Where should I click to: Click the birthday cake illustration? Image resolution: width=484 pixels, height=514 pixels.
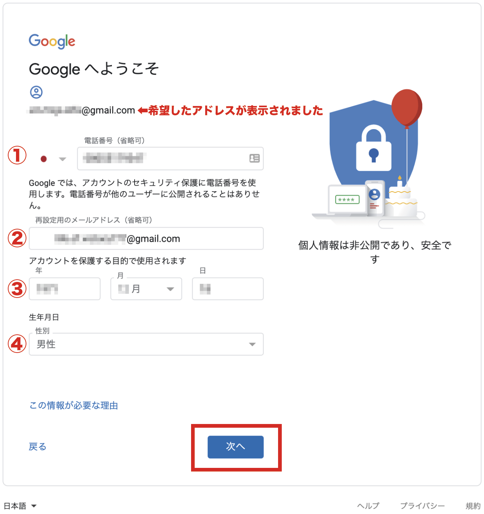coord(401,199)
